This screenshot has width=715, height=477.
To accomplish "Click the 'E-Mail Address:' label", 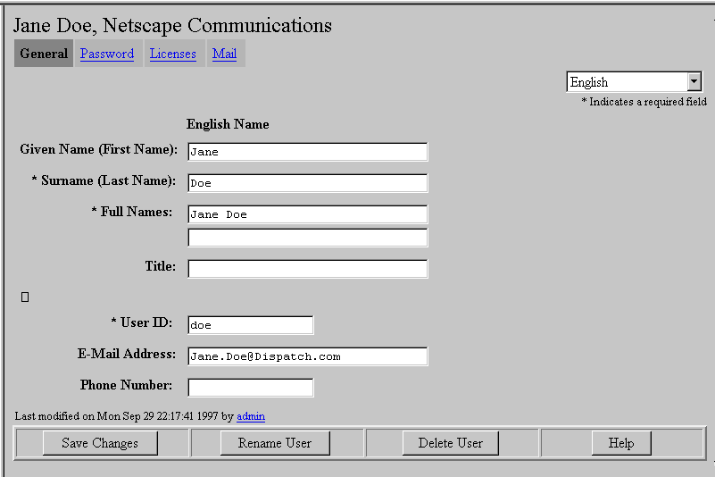I will (x=127, y=354).
